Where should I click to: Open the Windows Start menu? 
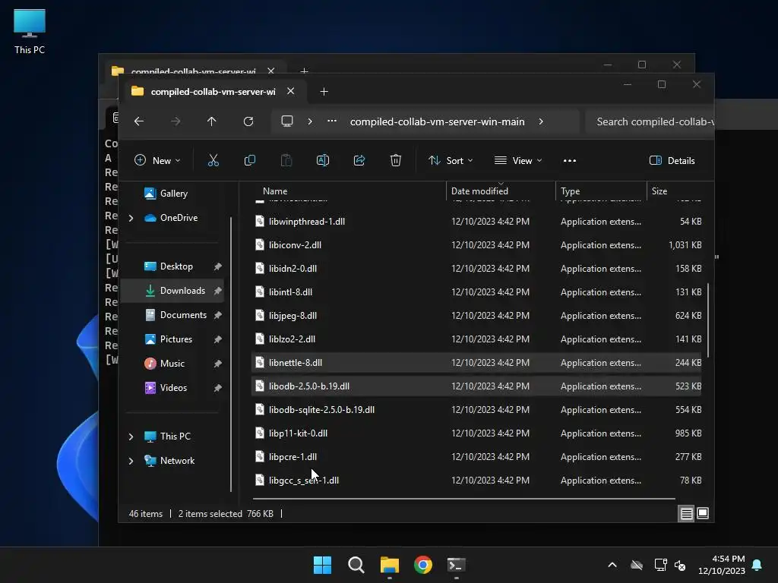pyautogui.click(x=322, y=565)
